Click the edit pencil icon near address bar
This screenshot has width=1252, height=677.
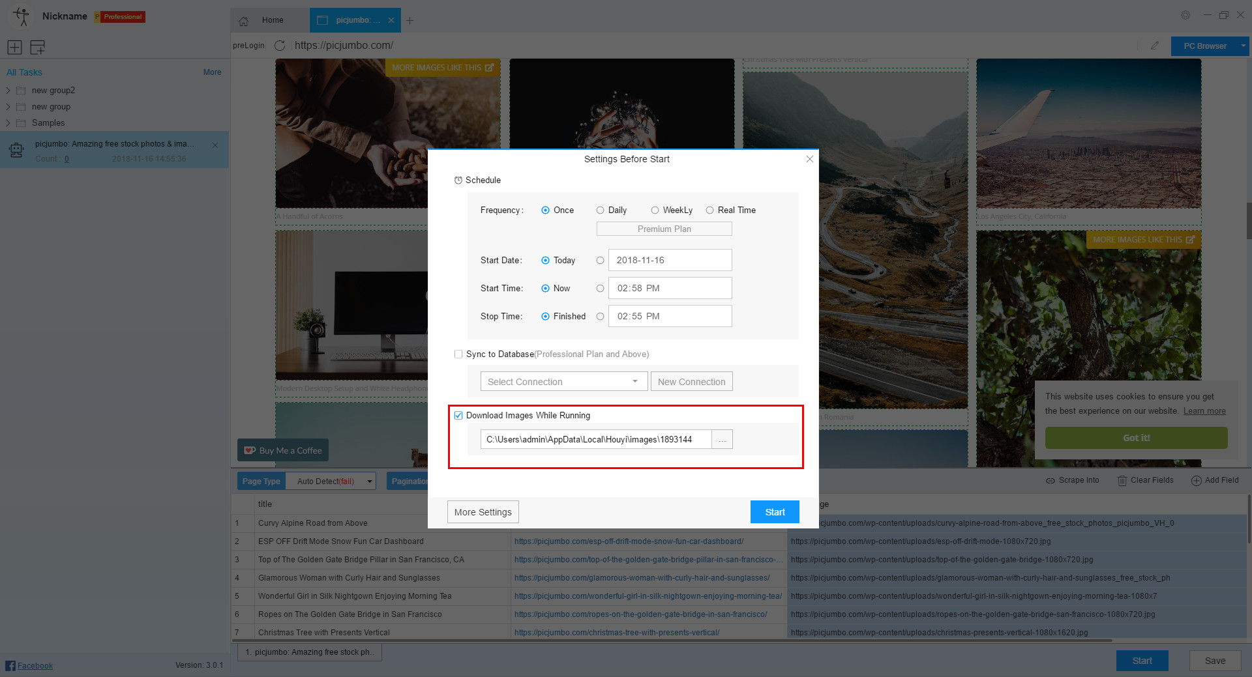[1155, 46]
